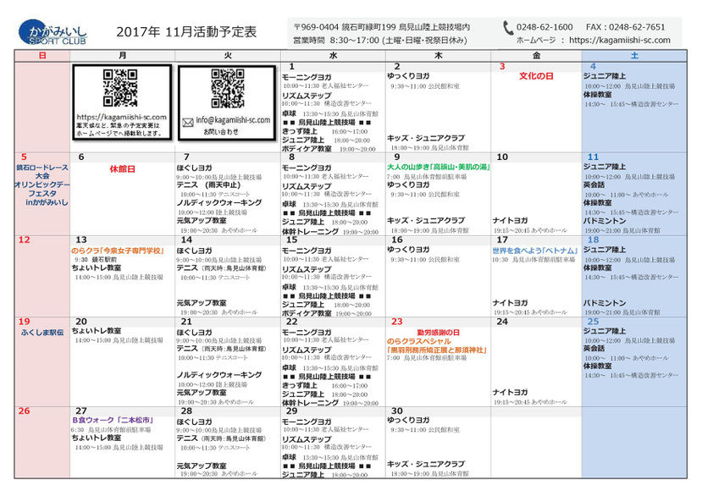Click 英会話 on day 25
The width and height of the screenshot is (702, 496).
(x=594, y=348)
